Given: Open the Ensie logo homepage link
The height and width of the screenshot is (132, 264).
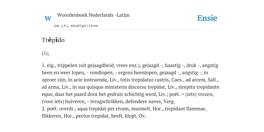Looking at the screenshot, I should point(207,18).
